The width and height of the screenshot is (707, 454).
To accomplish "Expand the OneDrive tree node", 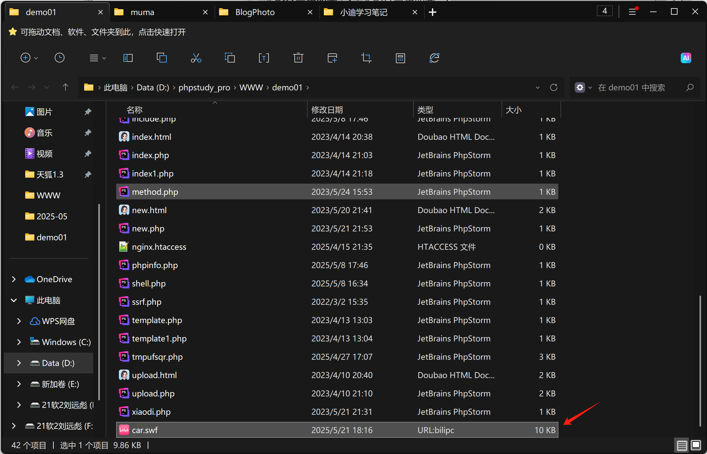I will pos(14,279).
